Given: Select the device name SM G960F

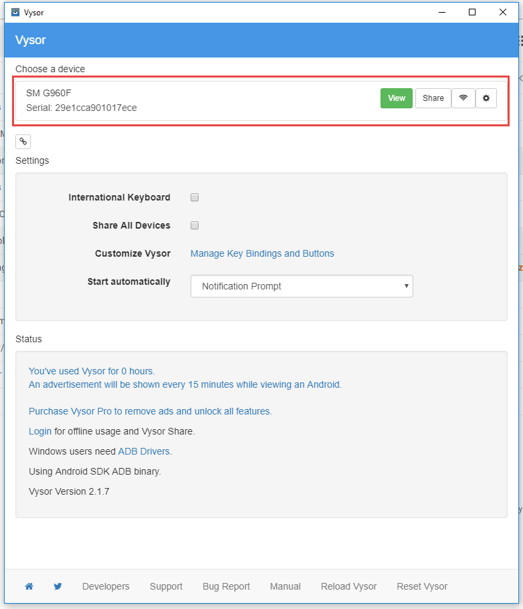Looking at the screenshot, I should 49,93.
